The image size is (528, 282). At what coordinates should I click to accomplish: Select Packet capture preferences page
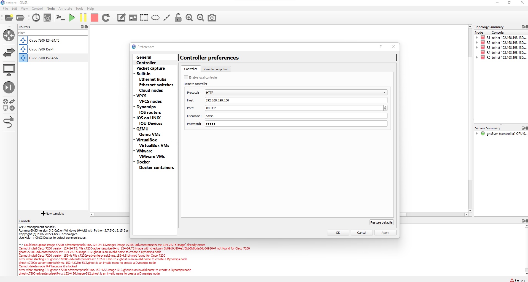[150, 68]
